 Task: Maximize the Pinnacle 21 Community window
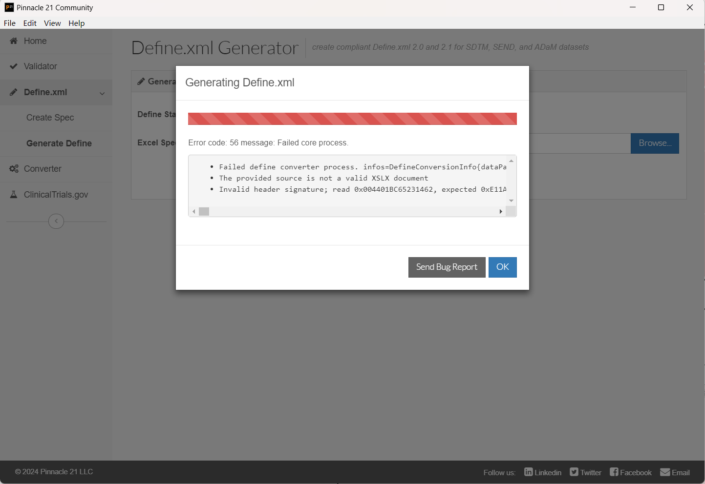pos(661,7)
